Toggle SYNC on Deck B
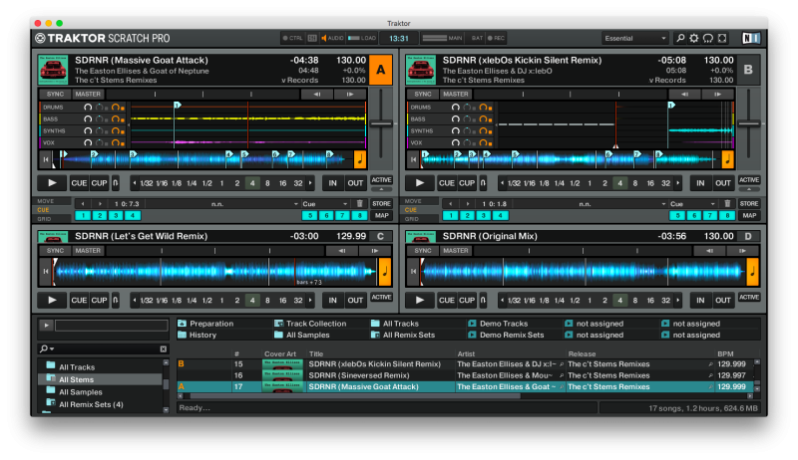Image resolution: width=798 pixels, height=460 pixels. [422, 94]
